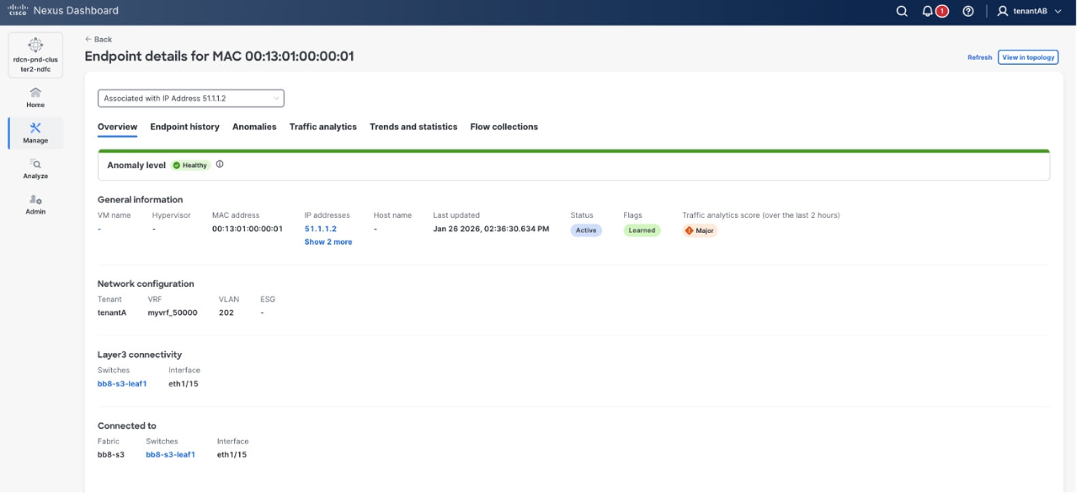The height and width of the screenshot is (494, 1077).
Task: Click VRF value myvrf_50000
Action: 172,313
